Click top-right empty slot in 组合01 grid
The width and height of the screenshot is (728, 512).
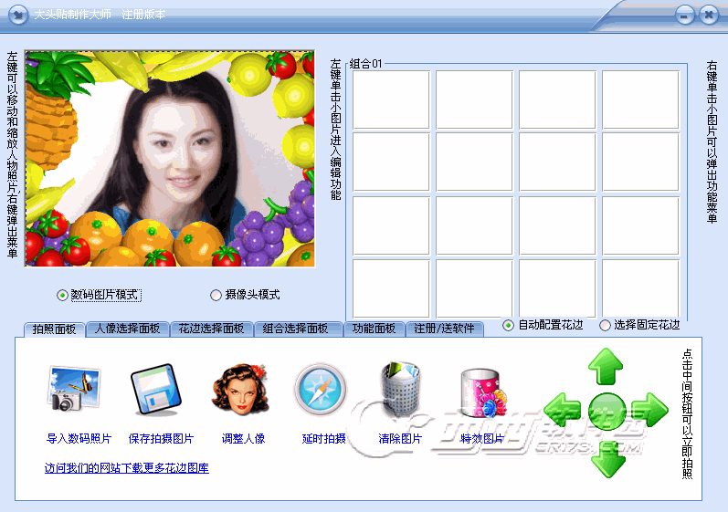[x=640, y=99]
